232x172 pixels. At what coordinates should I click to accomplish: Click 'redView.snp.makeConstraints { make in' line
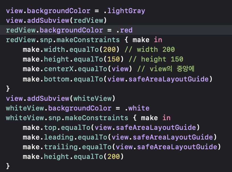[x=84, y=40]
